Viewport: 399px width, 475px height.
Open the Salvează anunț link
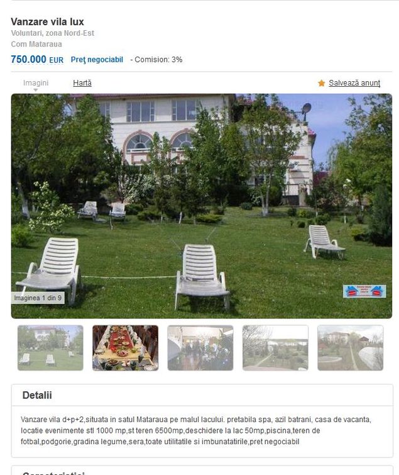(354, 83)
